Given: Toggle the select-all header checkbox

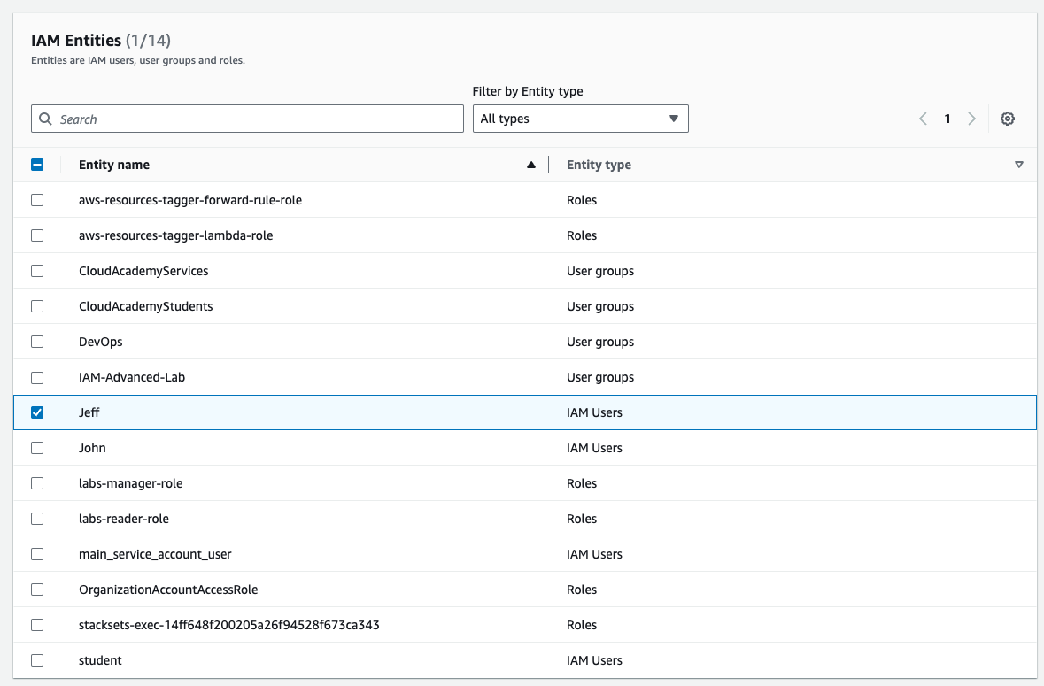Looking at the screenshot, I should pyautogui.click(x=37, y=165).
